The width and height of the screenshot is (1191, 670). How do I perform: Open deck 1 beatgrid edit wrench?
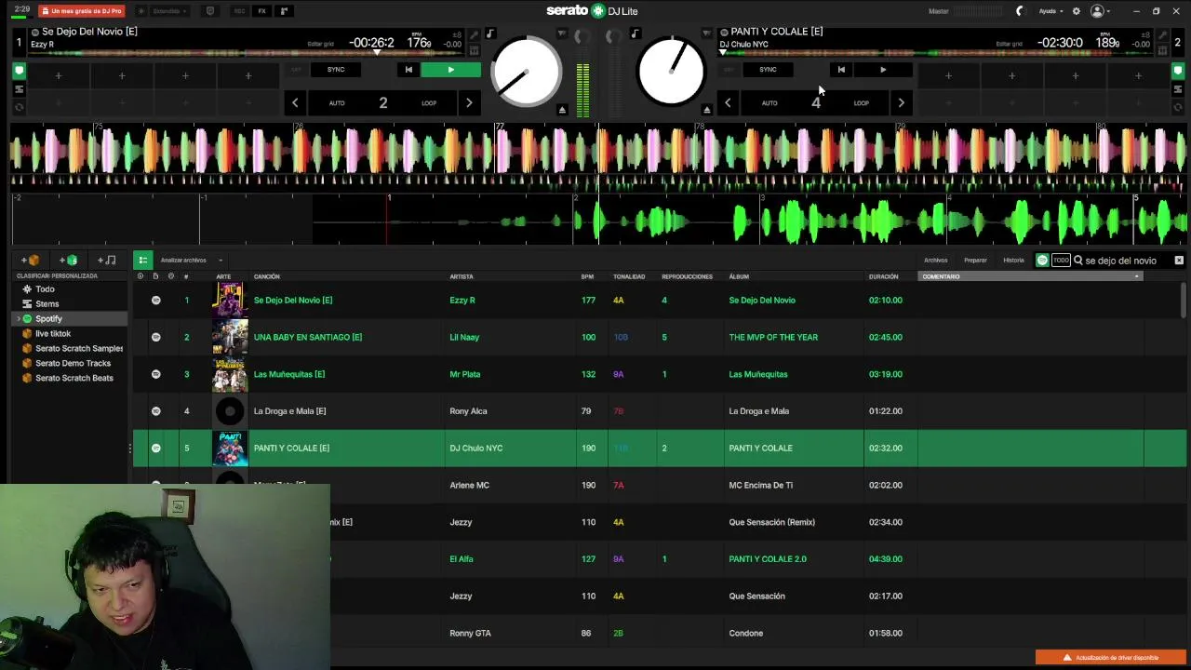(475, 34)
